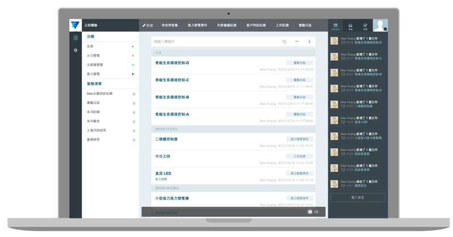Open document 青椒生長環境控制-C in the list
The image size is (453, 237).
172,80
